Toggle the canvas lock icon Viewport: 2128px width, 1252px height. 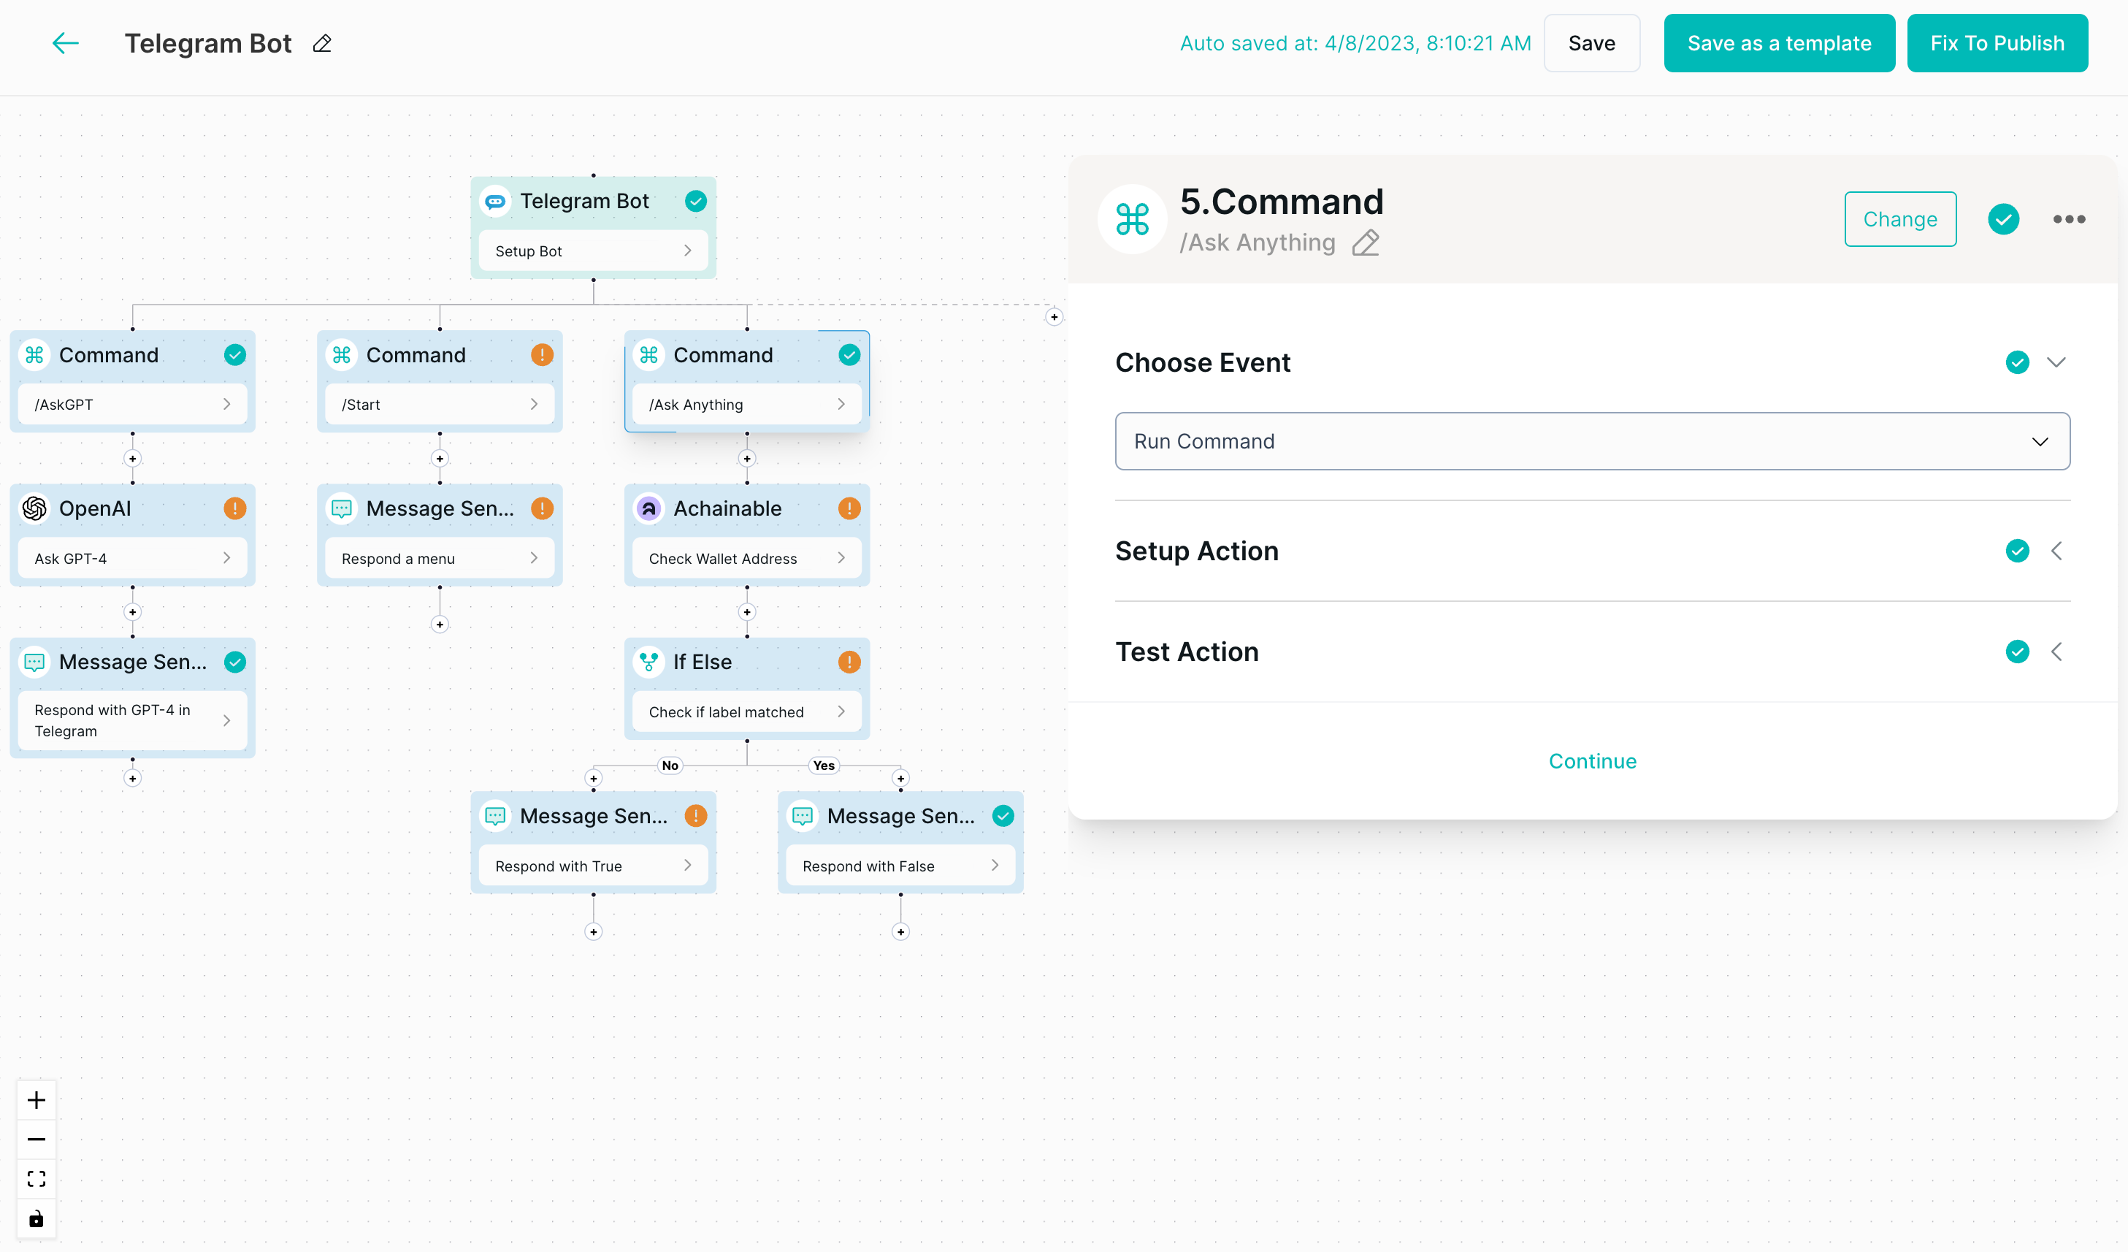pyautogui.click(x=37, y=1218)
